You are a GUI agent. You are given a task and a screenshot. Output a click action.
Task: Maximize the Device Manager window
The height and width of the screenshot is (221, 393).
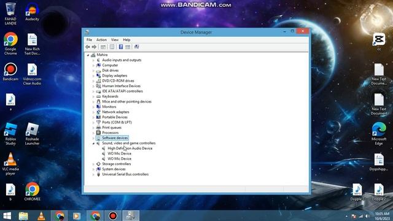pos(292,31)
